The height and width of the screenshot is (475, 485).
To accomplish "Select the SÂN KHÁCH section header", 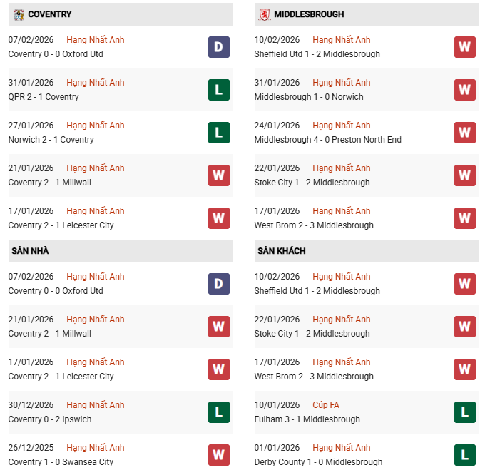I will pyautogui.click(x=281, y=251).
